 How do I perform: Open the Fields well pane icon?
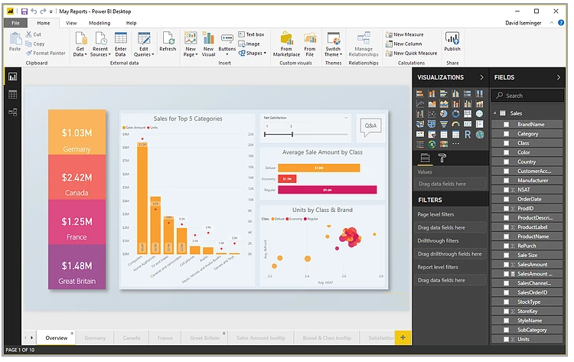[425, 158]
